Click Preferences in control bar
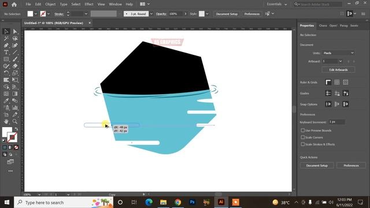 [252, 14]
